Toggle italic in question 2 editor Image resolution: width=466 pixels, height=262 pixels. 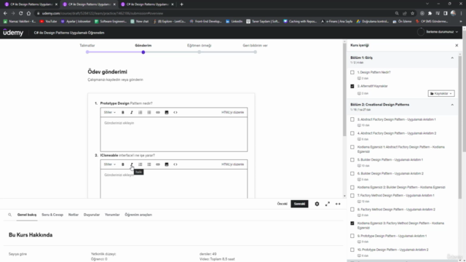coord(131,164)
